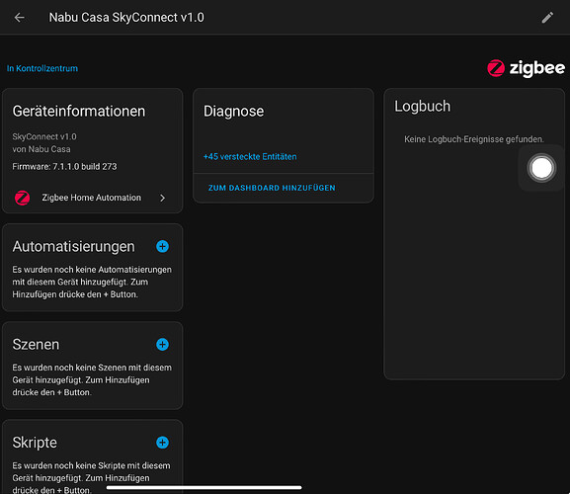Screen dimensions: 570x494
Task: Add a new scene with plus icon
Action: click(x=162, y=344)
